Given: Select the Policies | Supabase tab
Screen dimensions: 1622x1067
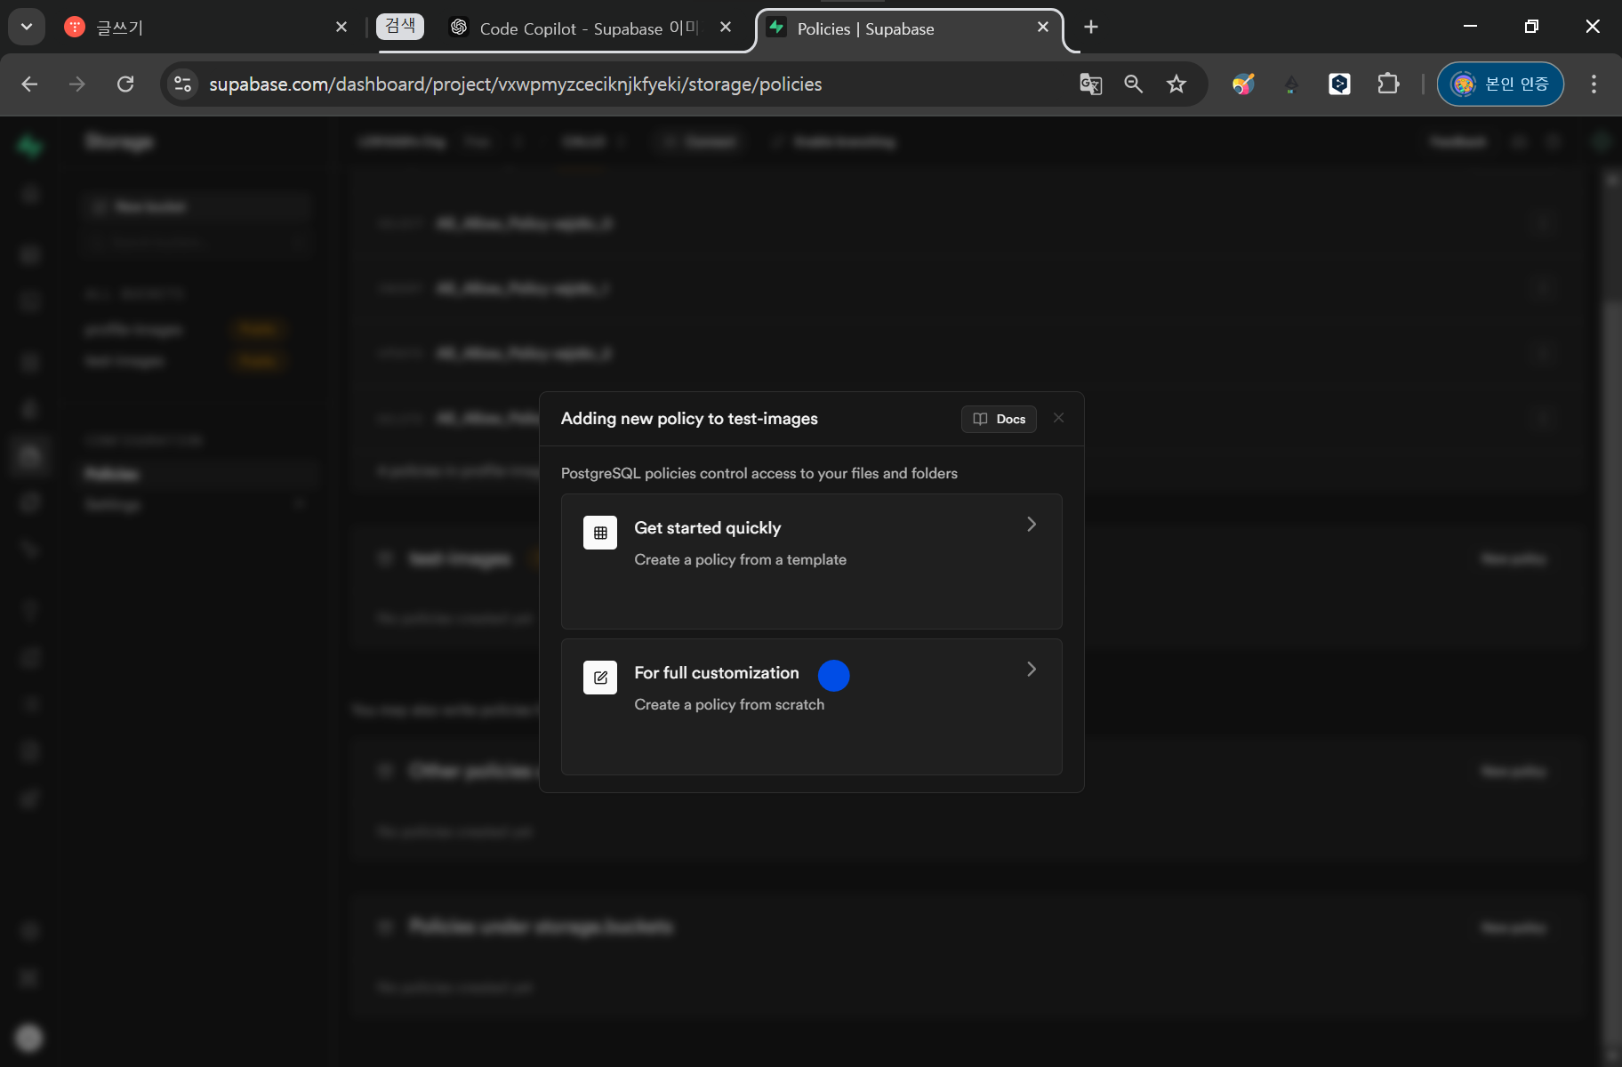Looking at the screenshot, I should click(909, 28).
